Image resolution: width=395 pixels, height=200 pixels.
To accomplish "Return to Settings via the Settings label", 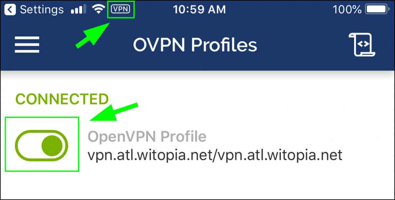I will click(x=42, y=10).
